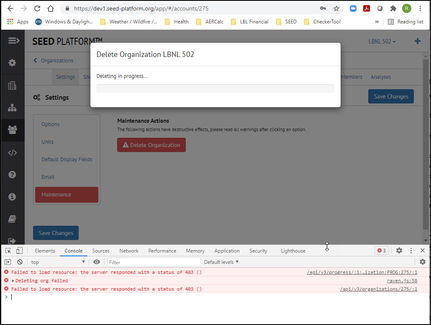
Task: Click the Delete Organization button
Action: coord(151,144)
